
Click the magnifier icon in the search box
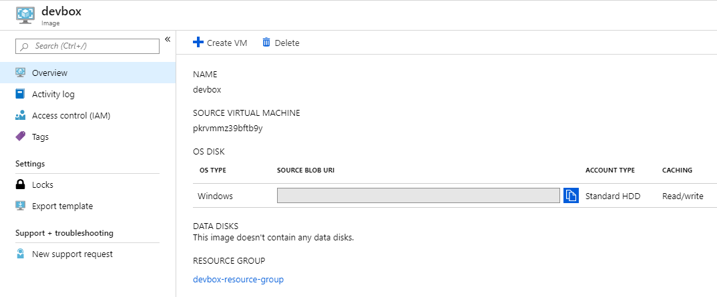(25, 47)
